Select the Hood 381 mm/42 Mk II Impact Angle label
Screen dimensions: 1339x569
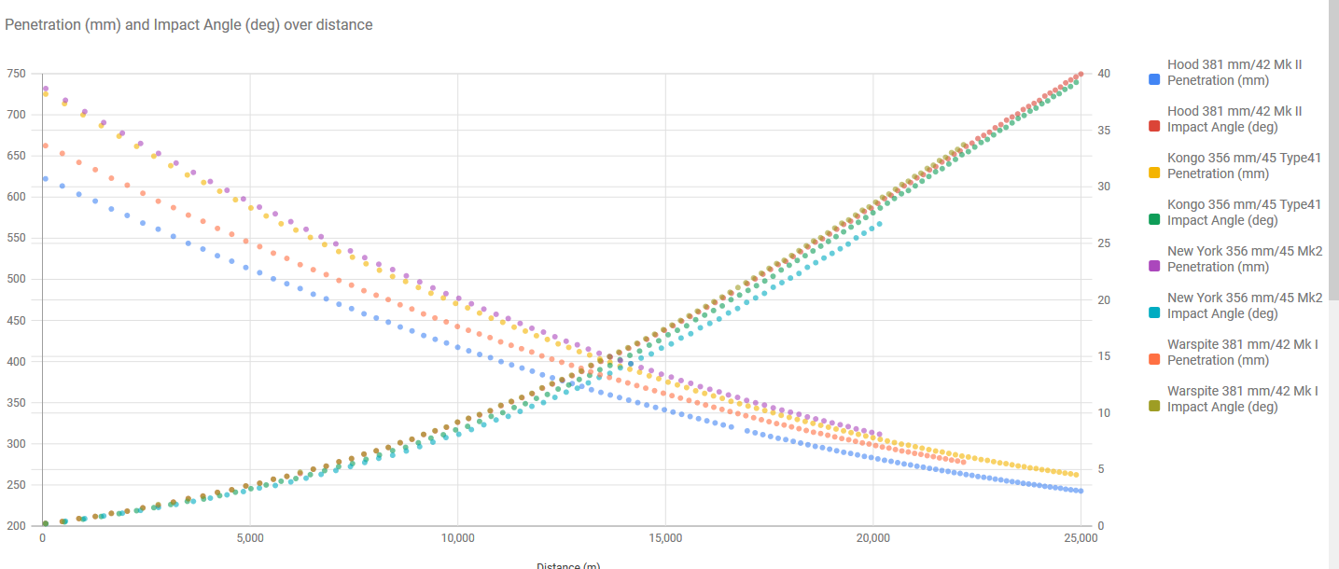tap(1234, 118)
